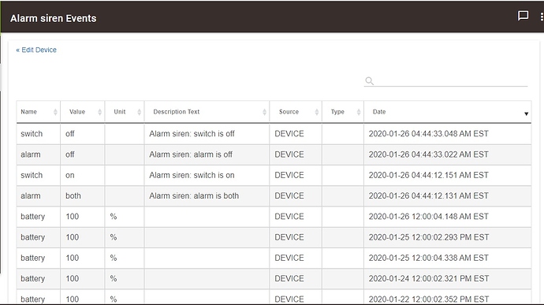Click '100' value in 12:00:02.293 PM row
This screenshot has height=305, width=544.
pyautogui.click(x=73, y=237)
